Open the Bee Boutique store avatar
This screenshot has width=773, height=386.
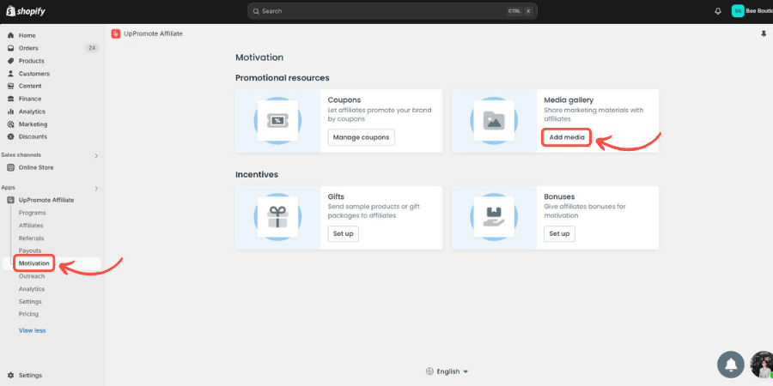click(x=738, y=11)
